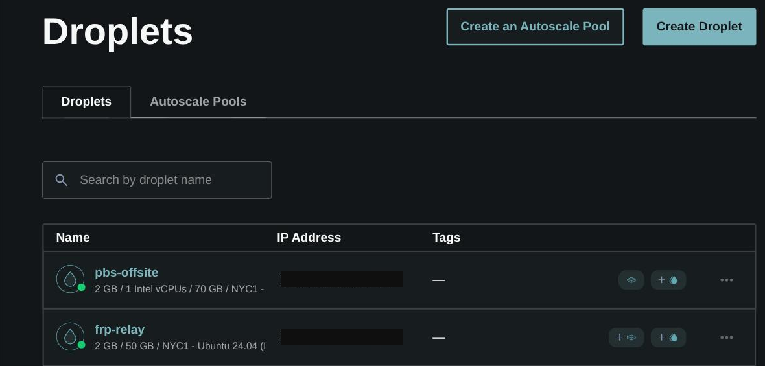Click the Create Droplet button

pos(699,27)
